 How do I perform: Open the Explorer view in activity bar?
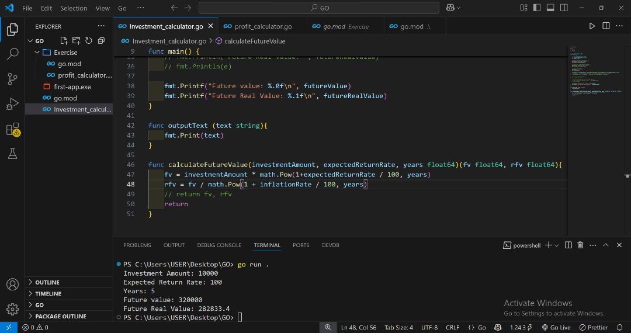[x=12, y=29]
